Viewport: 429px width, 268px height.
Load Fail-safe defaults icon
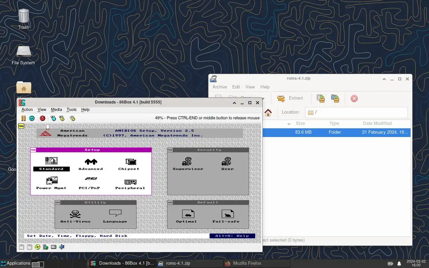click(x=226, y=216)
